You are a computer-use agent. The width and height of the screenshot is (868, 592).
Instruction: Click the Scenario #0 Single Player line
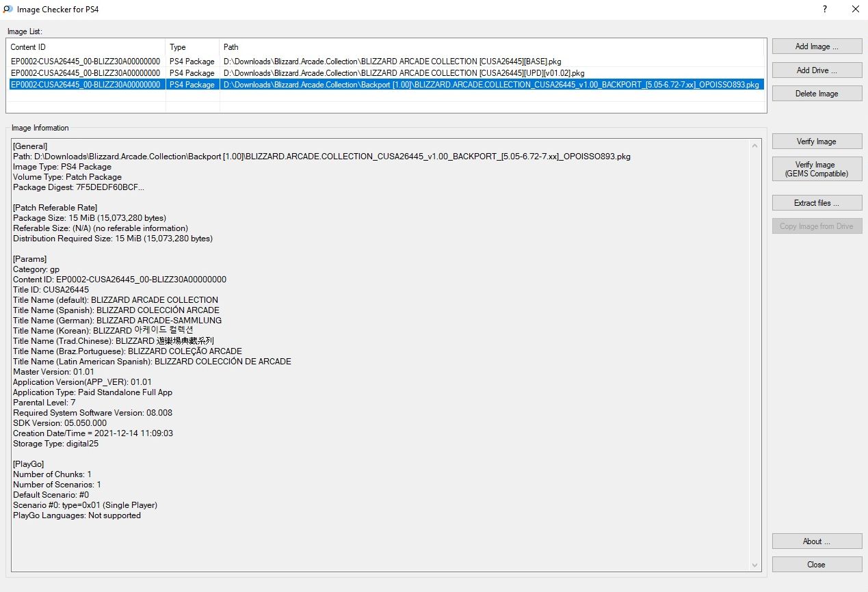click(85, 505)
